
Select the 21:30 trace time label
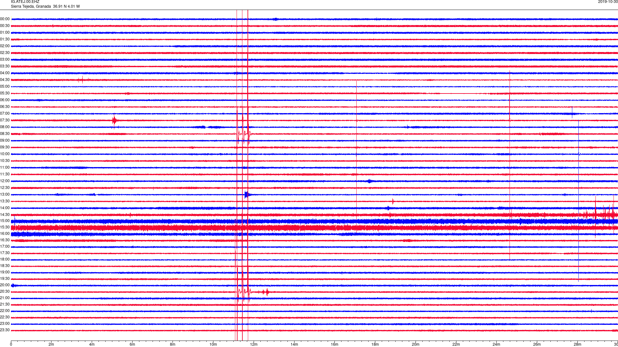coord(5,304)
